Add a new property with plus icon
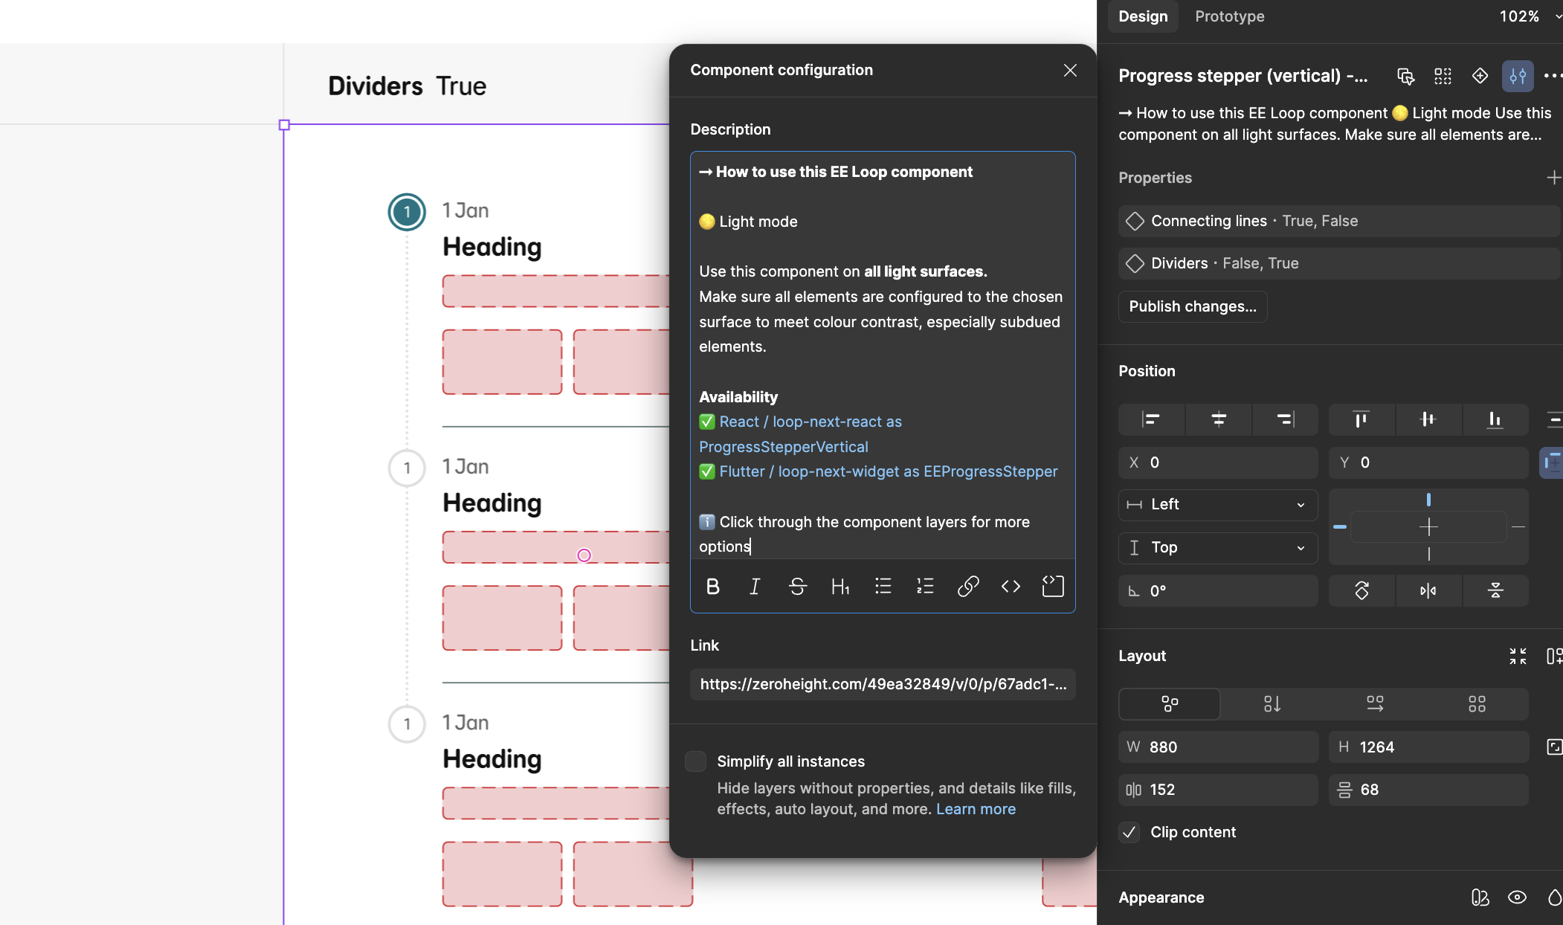The image size is (1563, 925). (x=1553, y=178)
